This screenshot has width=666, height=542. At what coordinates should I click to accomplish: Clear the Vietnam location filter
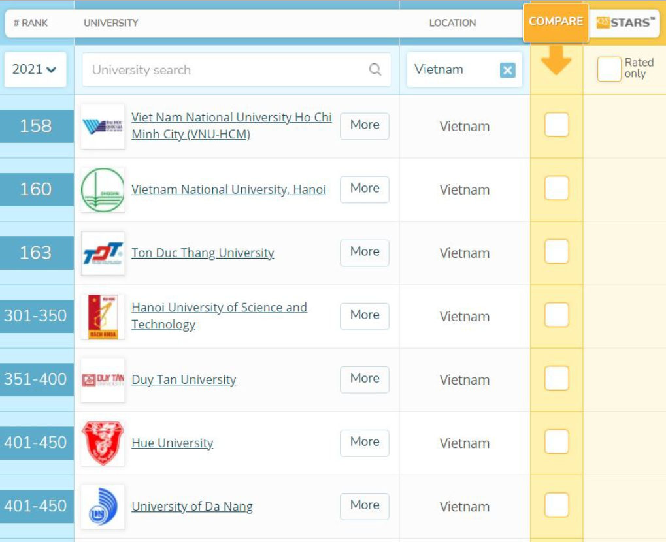tap(507, 71)
